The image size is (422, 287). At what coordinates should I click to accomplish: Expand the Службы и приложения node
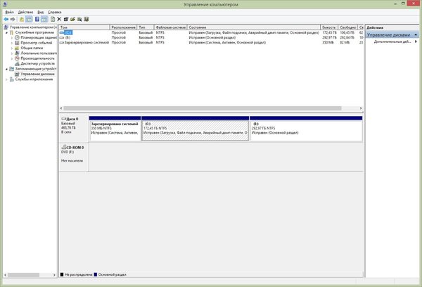click(7, 79)
